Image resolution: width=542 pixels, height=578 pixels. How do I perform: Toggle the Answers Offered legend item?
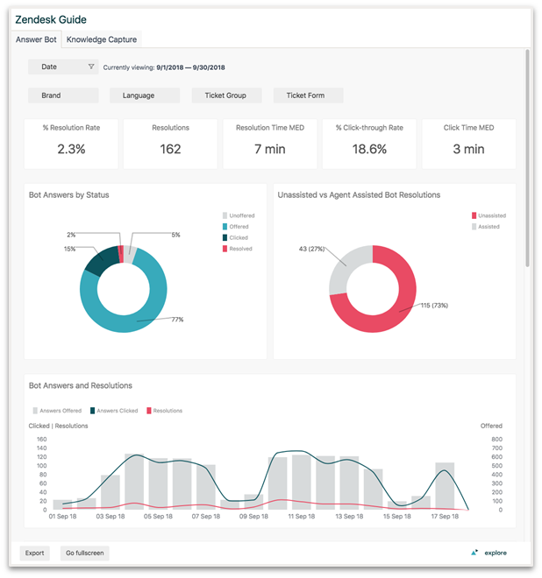(x=57, y=411)
